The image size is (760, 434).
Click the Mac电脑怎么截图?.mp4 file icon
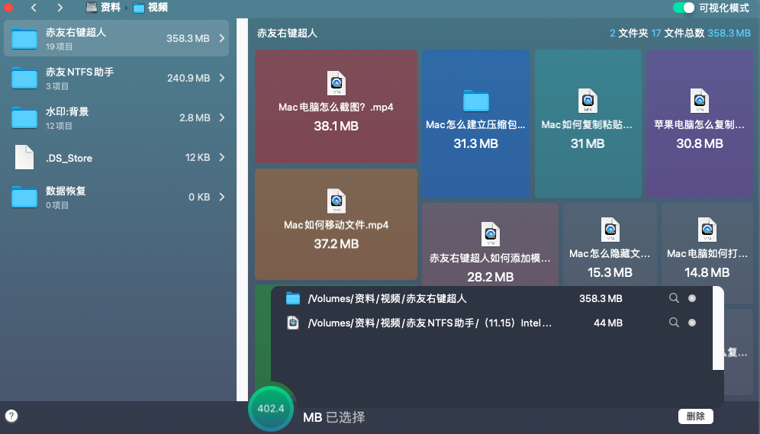[337, 83]
